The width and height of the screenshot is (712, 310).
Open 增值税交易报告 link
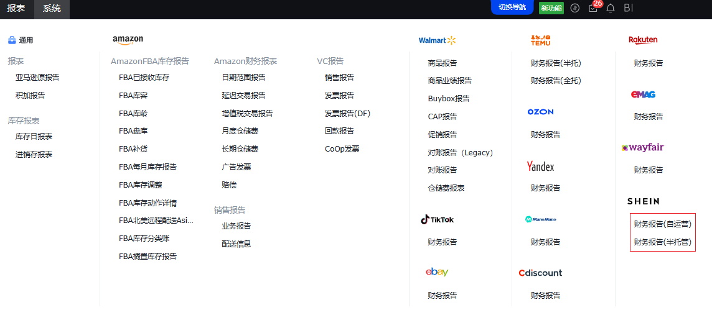pos(247,113)
